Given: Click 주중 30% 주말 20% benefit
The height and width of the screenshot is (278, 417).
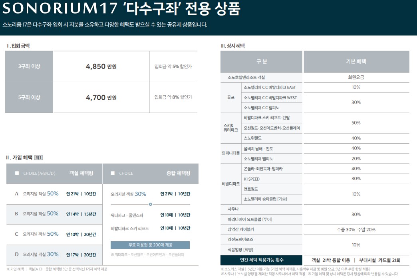Looking at the screenshot, I should [356, 230].
